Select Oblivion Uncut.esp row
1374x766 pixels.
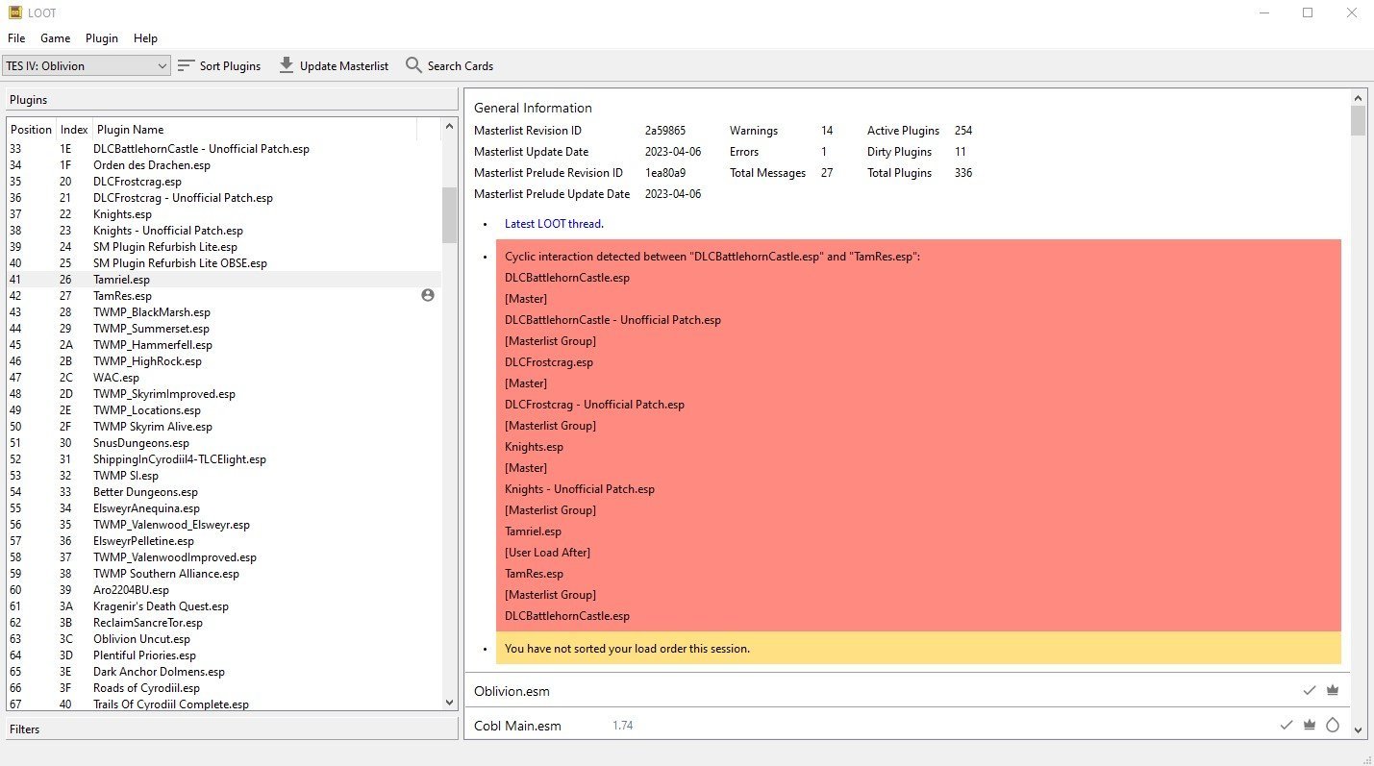(x=223, y=639)
